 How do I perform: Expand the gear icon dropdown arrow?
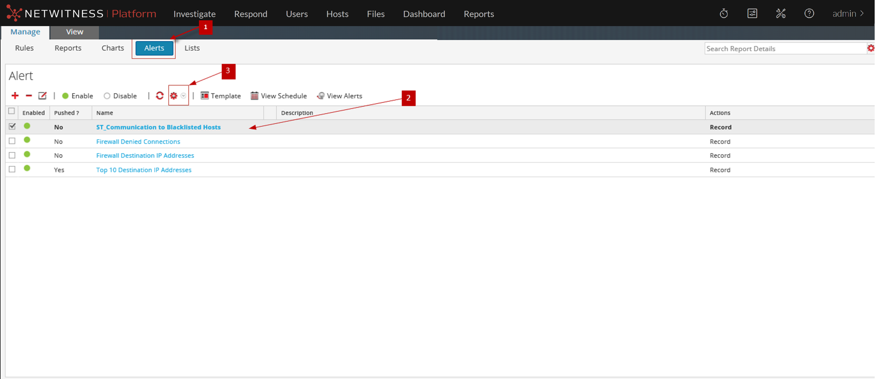tap(183, 96)
